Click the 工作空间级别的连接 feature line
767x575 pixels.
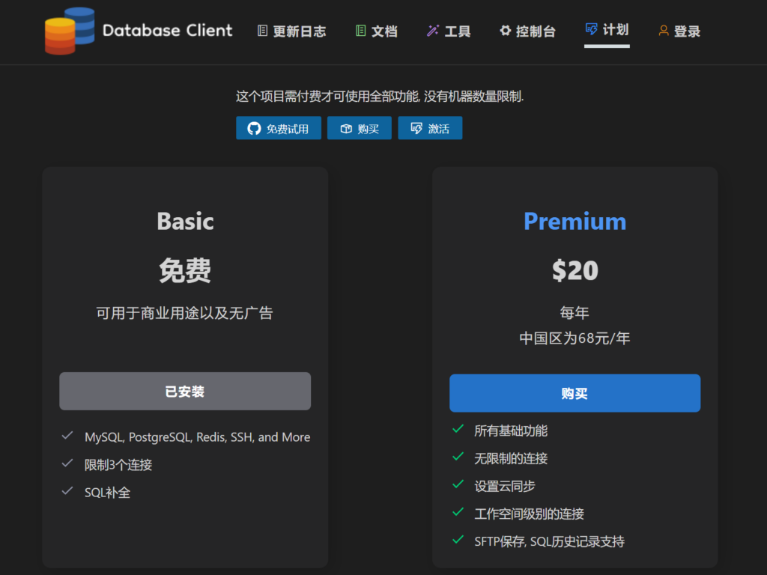coord(530,514)
